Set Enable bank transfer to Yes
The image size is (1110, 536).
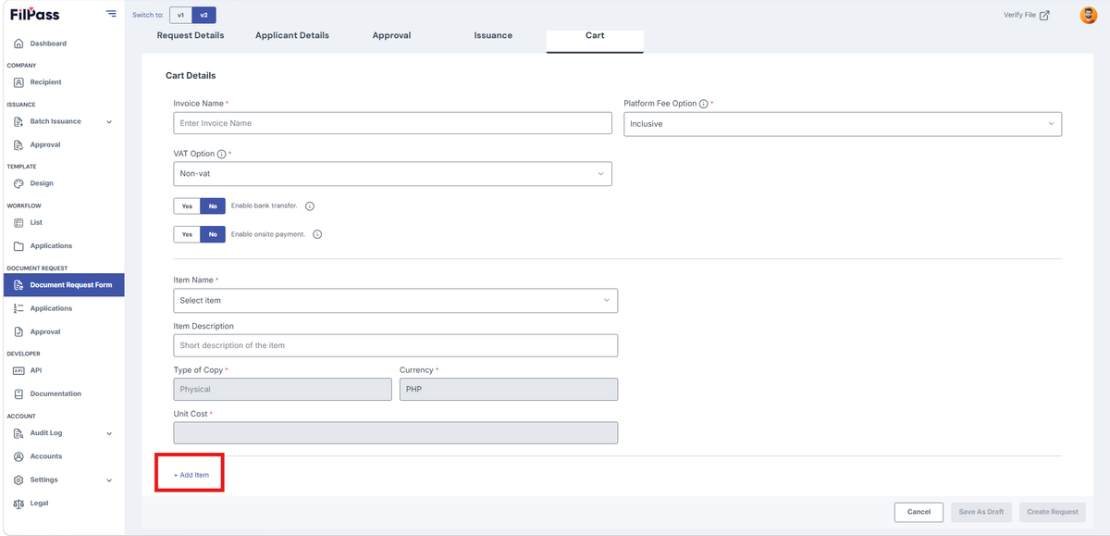click(187, 206)
